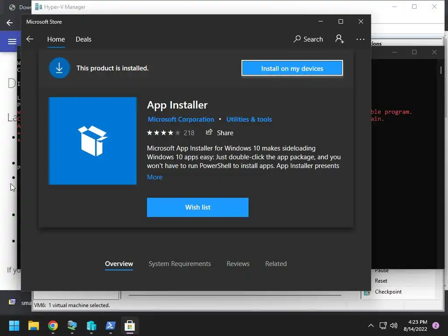
Task: Open Utilities & tools category link
Action: click(x=249, y=119)
